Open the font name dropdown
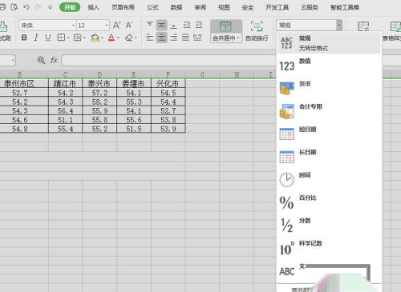This screenshot has height=292, width=401. point(73,26)
